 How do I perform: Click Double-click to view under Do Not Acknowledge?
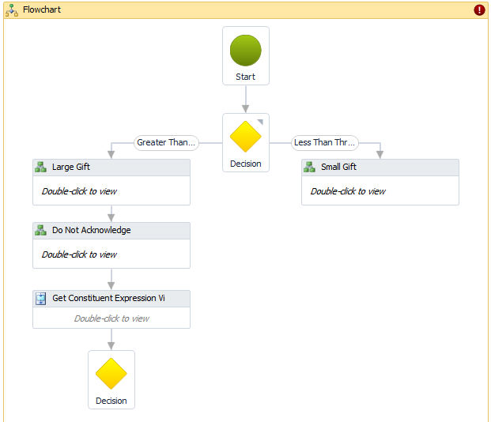79,254
